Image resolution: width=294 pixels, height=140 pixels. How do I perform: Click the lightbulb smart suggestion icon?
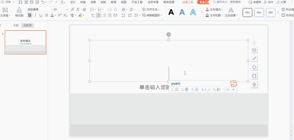[254, 85]
